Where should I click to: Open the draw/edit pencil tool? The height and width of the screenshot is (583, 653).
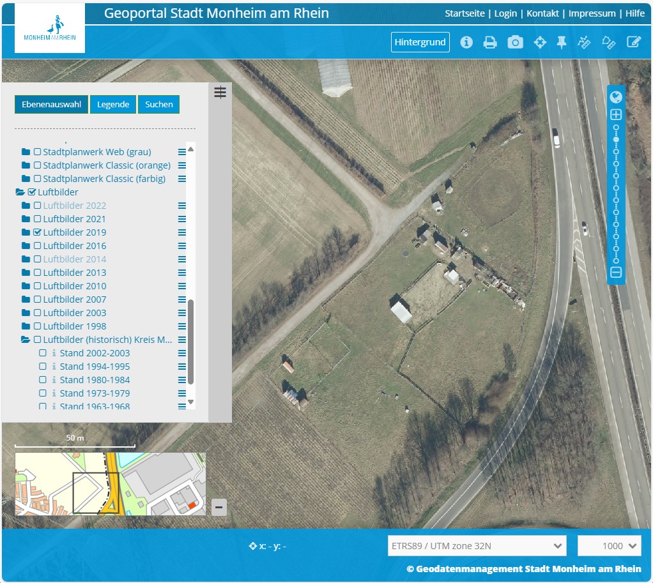click(x=634, y=42)
